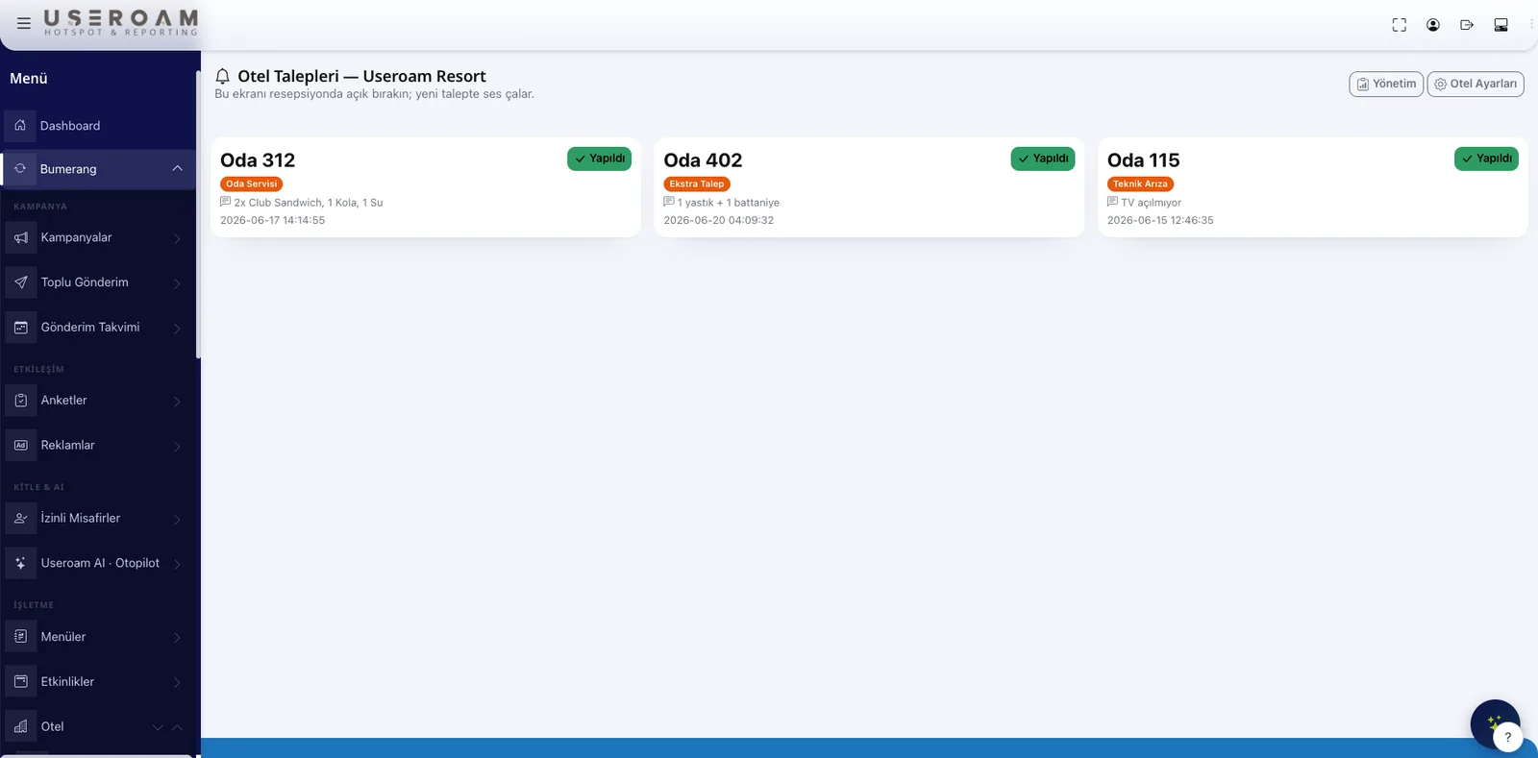The width and height of the screenshot is (1538, 758).
Task: Toggle the hamburger menu icon
Action: 24,23
